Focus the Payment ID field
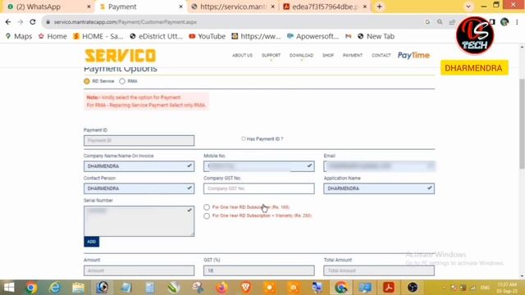This screenshot has height=295, width=525. [x=139, y=140]
